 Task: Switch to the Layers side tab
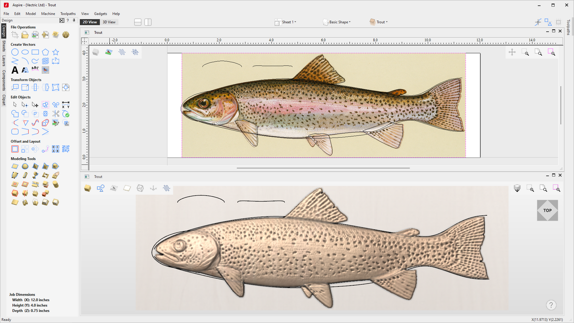click(4, 60)
